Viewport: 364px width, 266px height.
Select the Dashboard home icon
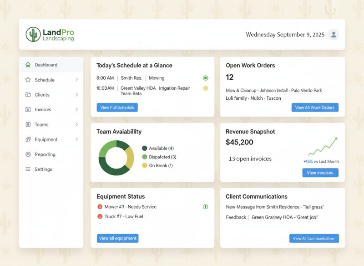pyautogui.click(x=28, y=65)
